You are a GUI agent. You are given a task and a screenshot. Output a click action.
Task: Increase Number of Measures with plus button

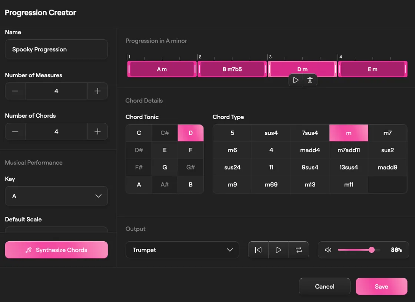coord(97,91)
